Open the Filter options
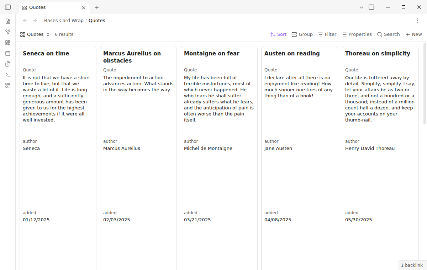The width and height of the screenshot is (427, 270). [327, 34]
